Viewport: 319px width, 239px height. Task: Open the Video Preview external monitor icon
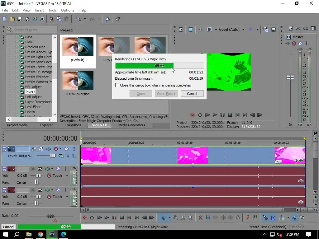tap(190, 30)
